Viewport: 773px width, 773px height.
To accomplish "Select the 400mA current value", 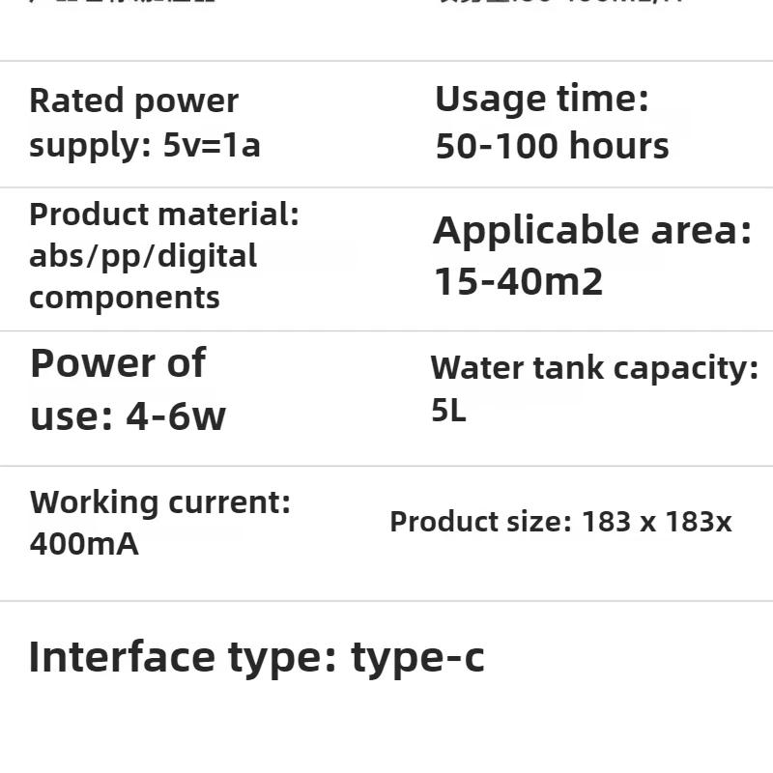I will click(84, 544).
